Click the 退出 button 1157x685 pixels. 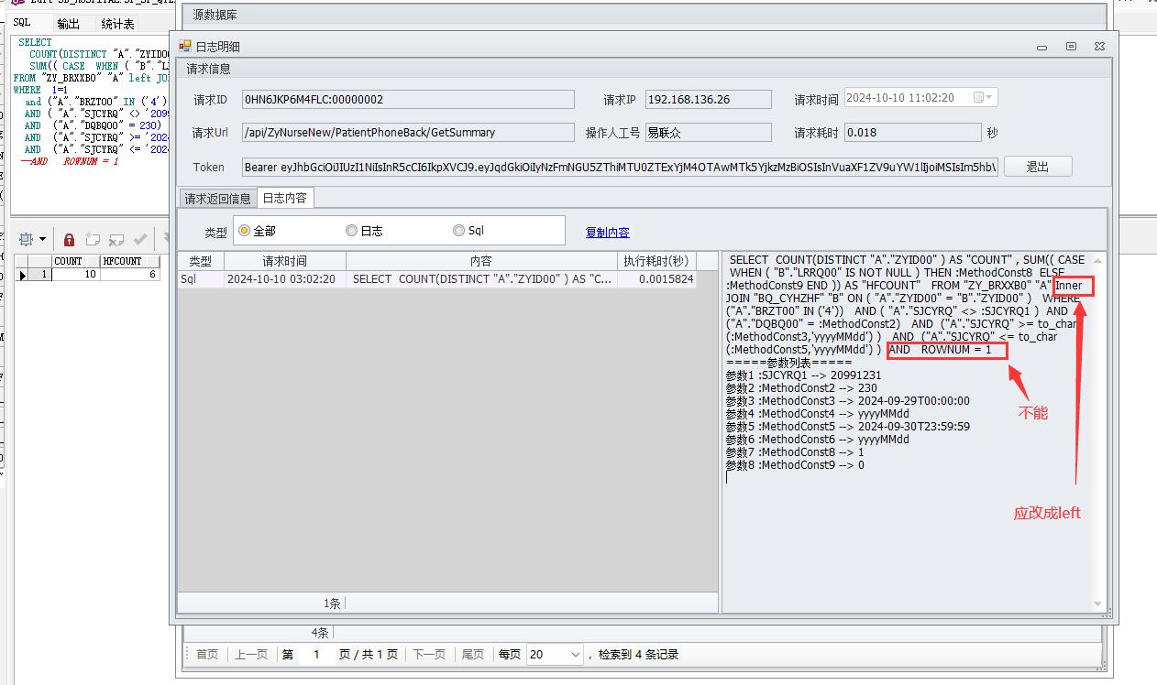coord(1038,167)
